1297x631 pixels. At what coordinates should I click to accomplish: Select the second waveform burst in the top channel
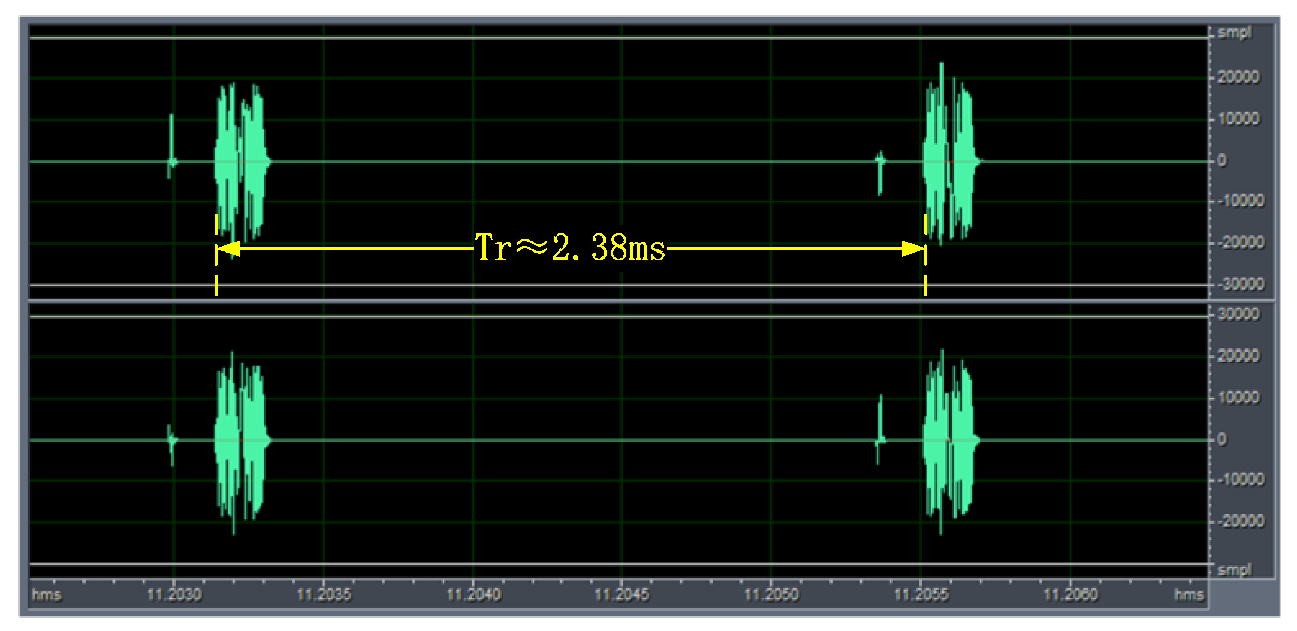[x=951, y=158]
